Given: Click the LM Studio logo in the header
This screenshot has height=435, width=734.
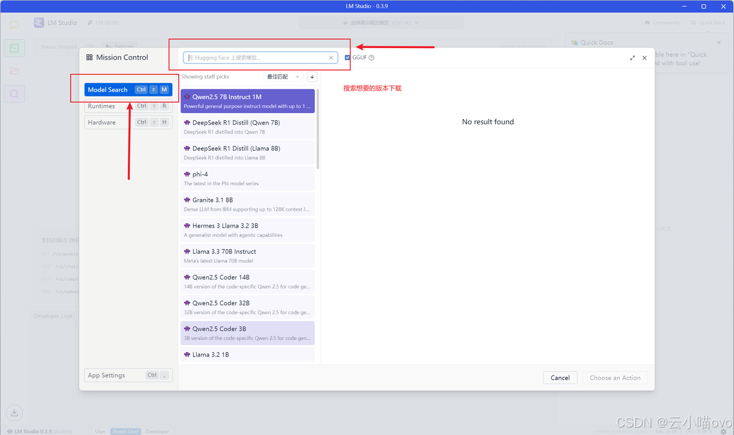Looking at the screenshot, I should 39,23.
